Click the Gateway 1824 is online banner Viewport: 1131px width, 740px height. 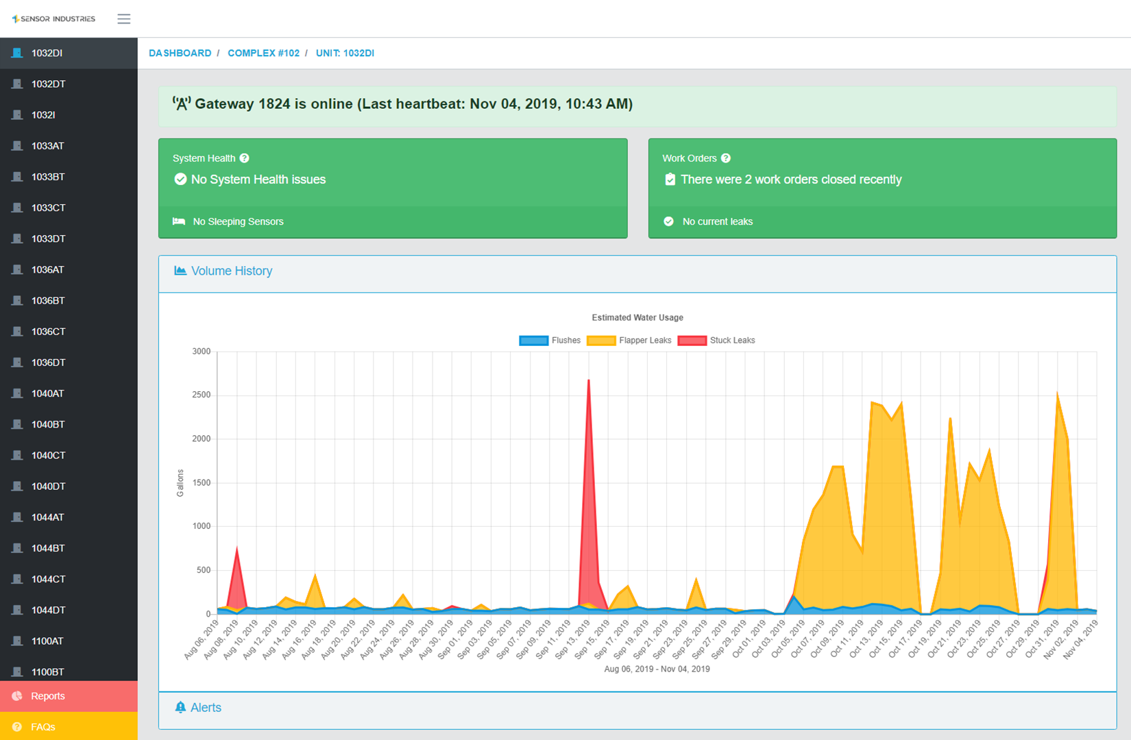[x=637, y=106]
